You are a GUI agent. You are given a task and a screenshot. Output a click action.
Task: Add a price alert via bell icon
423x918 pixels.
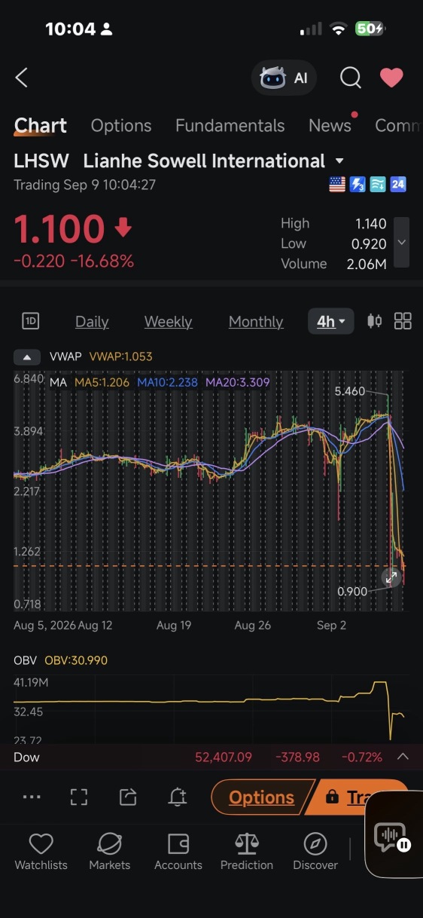click(x=178, y=797)
